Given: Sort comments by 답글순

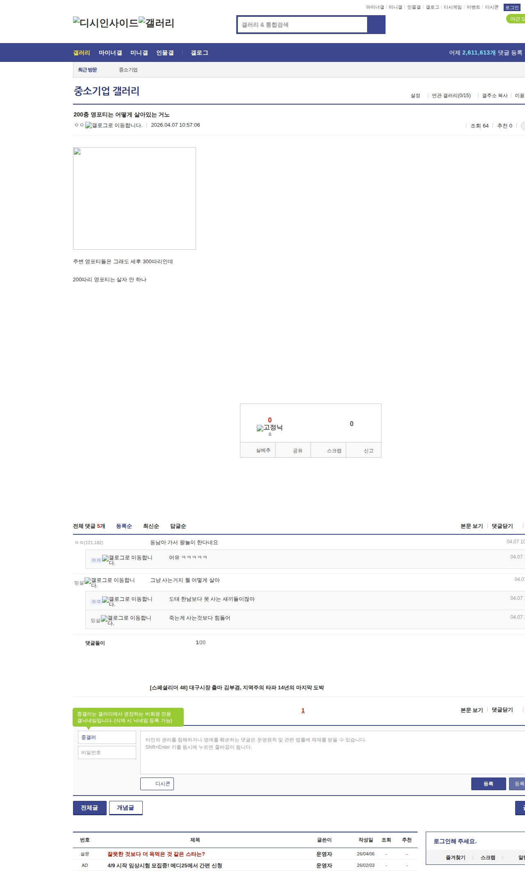Looking at the screenshot, I should (x=178, y=526).
